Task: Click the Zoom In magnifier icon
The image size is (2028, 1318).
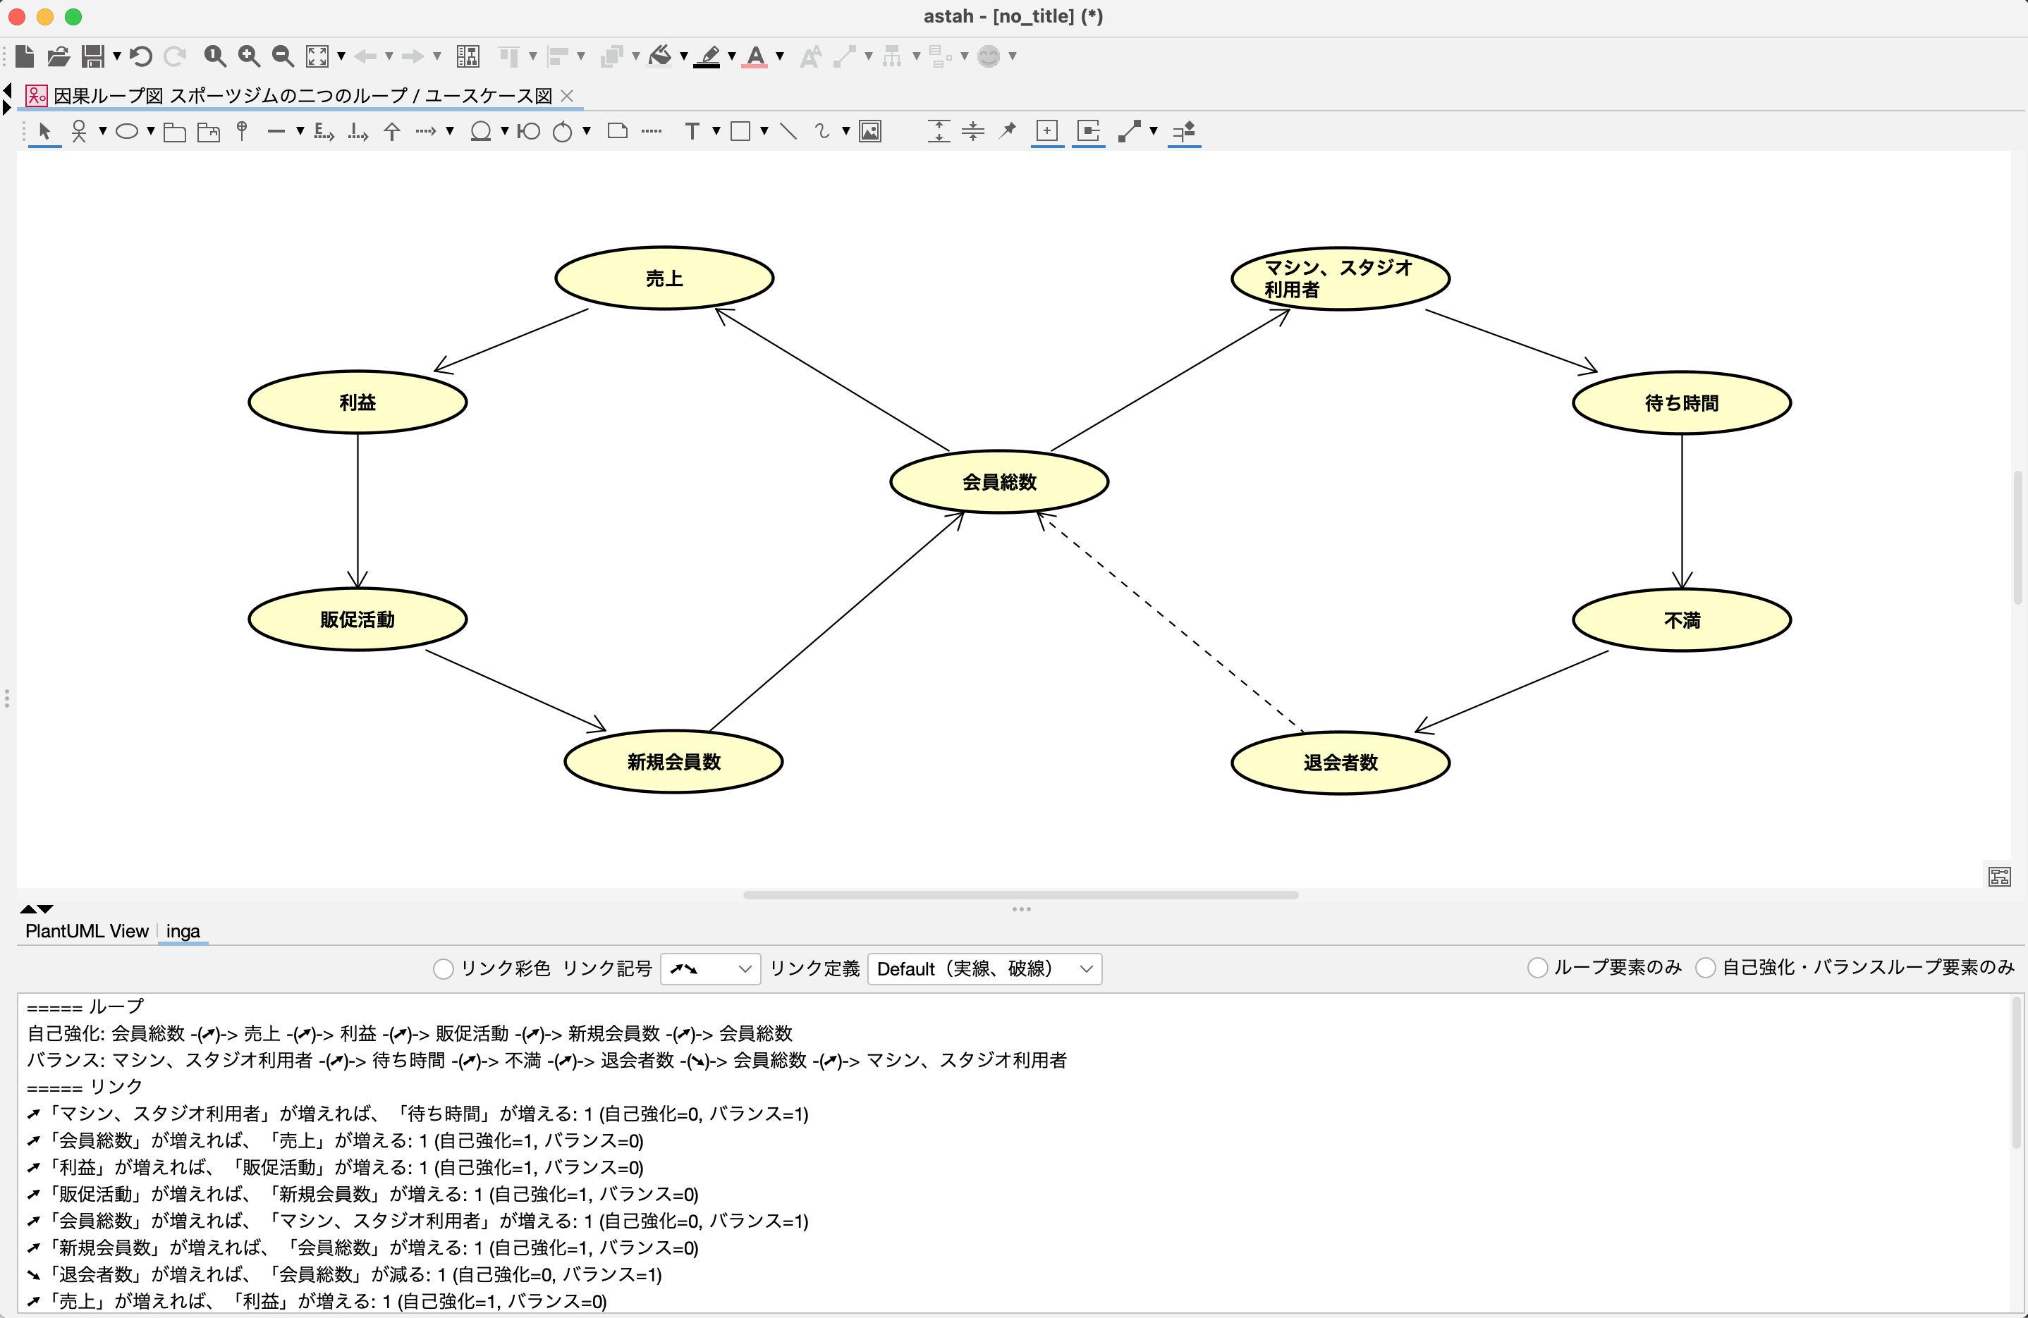Action: click(249, 56)
